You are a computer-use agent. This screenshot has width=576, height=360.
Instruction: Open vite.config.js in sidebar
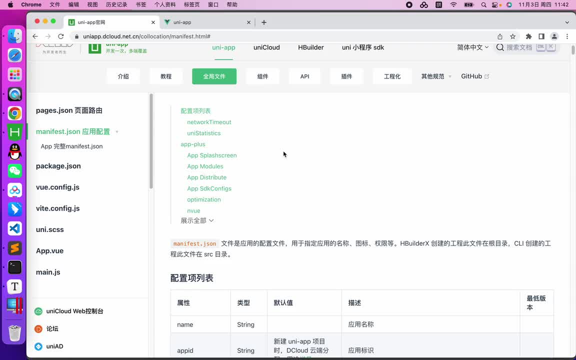(57, 208)
